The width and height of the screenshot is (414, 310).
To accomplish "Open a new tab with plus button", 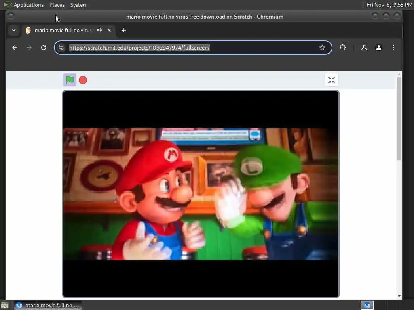I will 124,30.
